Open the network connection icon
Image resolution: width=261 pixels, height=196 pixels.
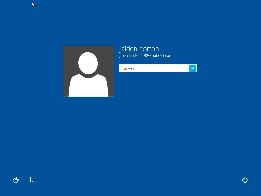pos(32,180)
